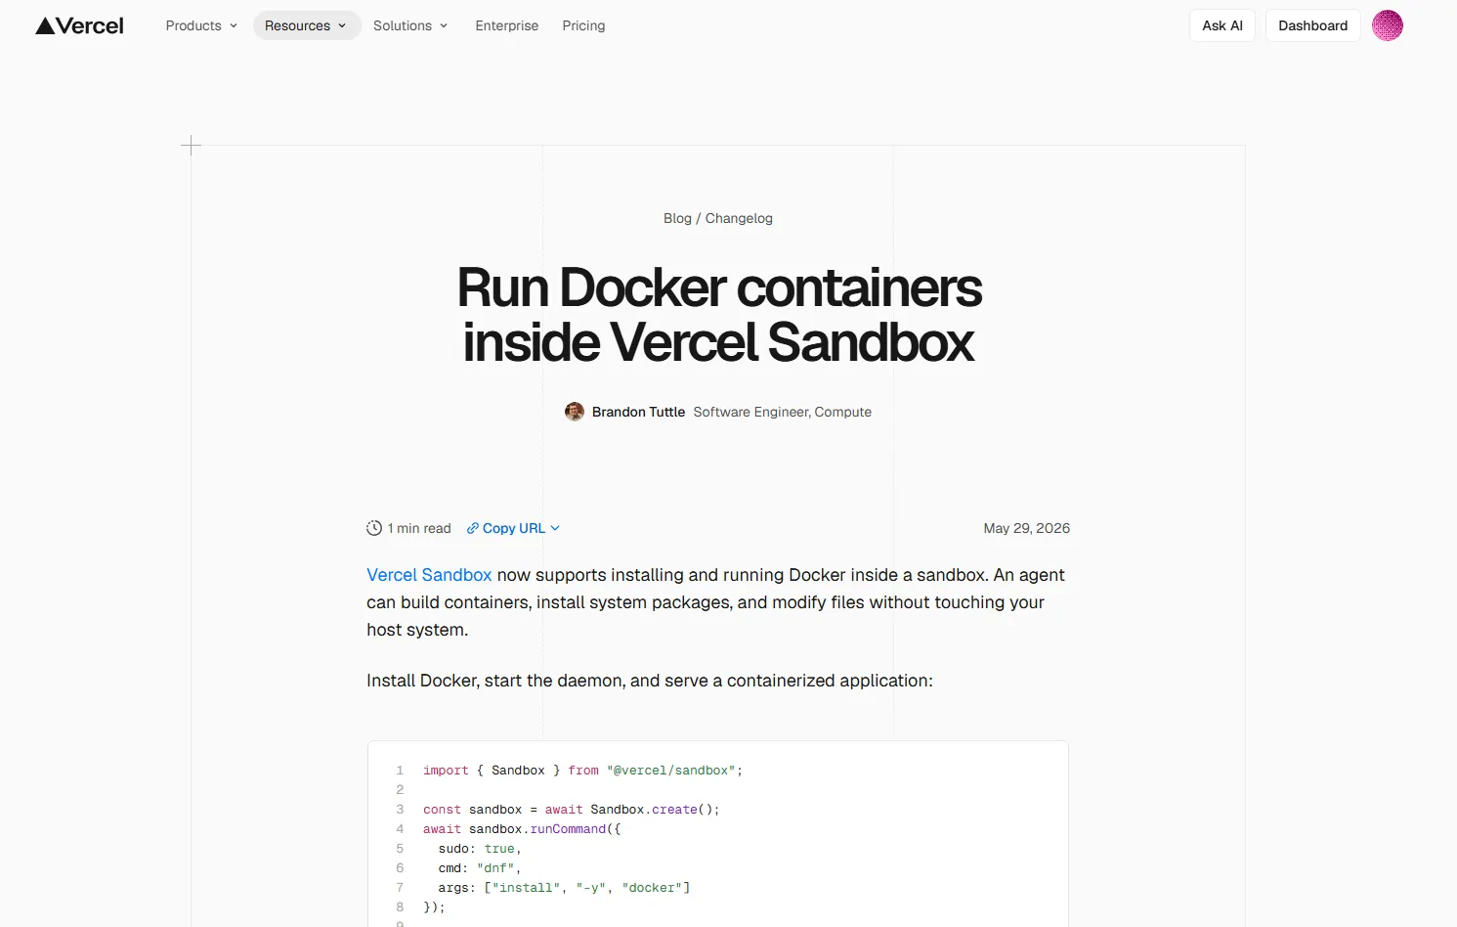Click the code line 'const sandbox = await Sandbox.create();'
The height and width of the screenshot is (927, 1457).
pos(571,810)
